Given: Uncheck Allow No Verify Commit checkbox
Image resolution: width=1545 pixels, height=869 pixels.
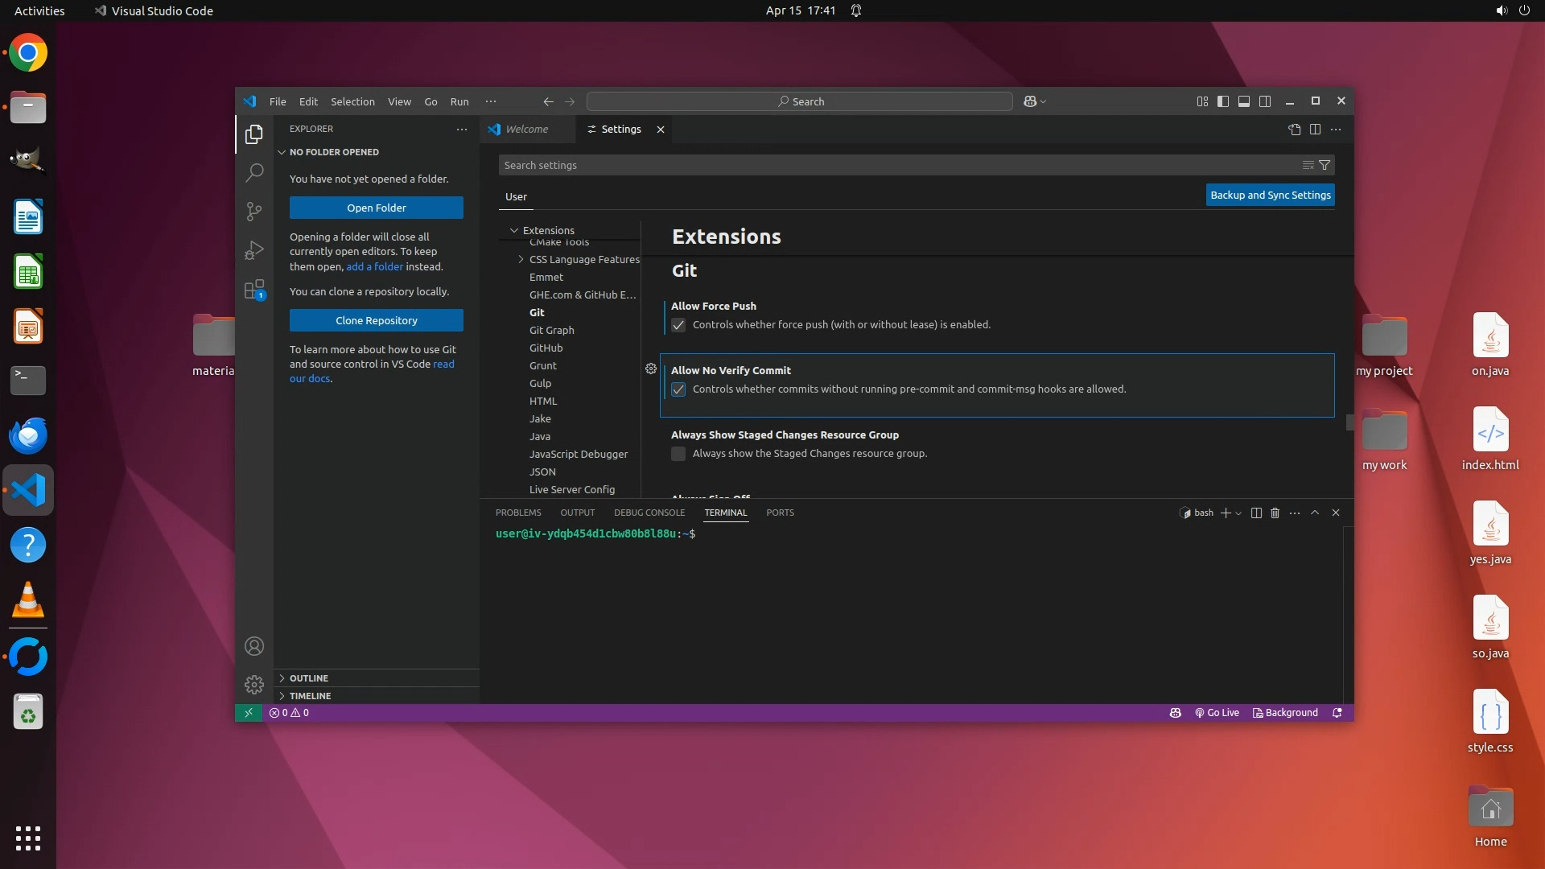Looking at the screenshot, I should pyautogui.click(x=678, y=389).
